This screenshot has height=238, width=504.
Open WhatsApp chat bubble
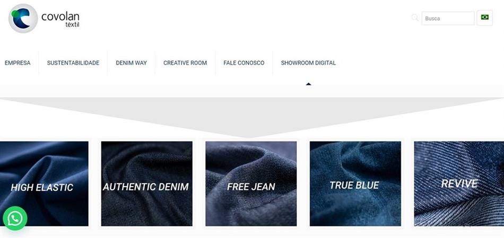pos(15,218)
